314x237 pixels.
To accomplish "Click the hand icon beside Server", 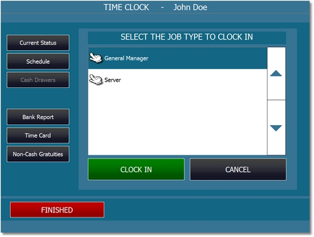I will click(95, 80).
